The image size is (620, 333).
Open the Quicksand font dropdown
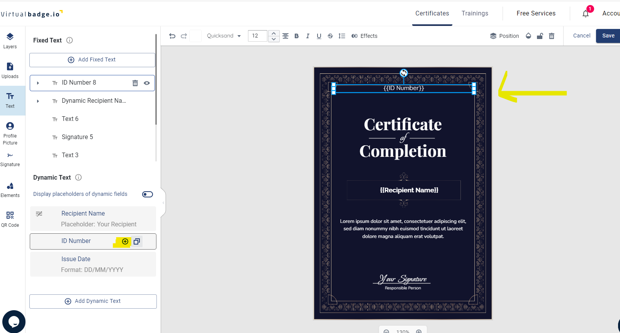point(224,36)
